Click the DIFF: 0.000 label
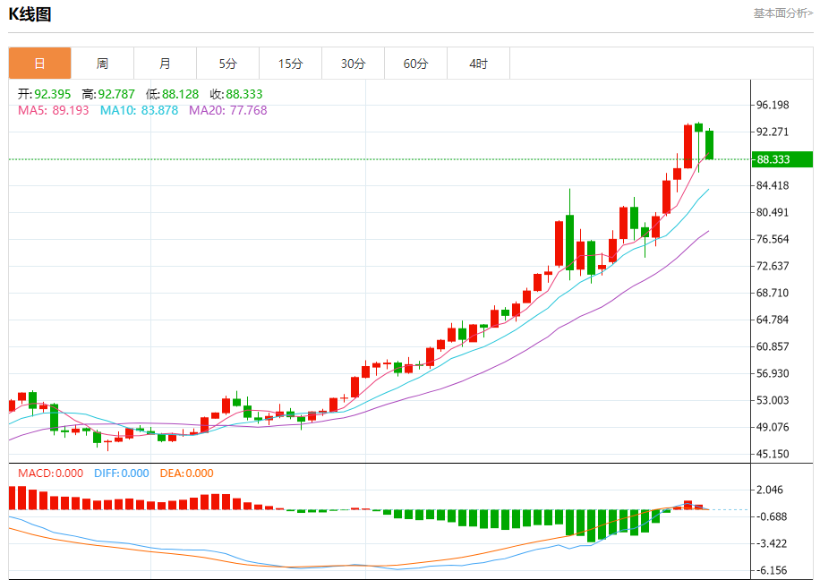The height and width of the screenshot is (580, 820). click(x=122, y=473)
